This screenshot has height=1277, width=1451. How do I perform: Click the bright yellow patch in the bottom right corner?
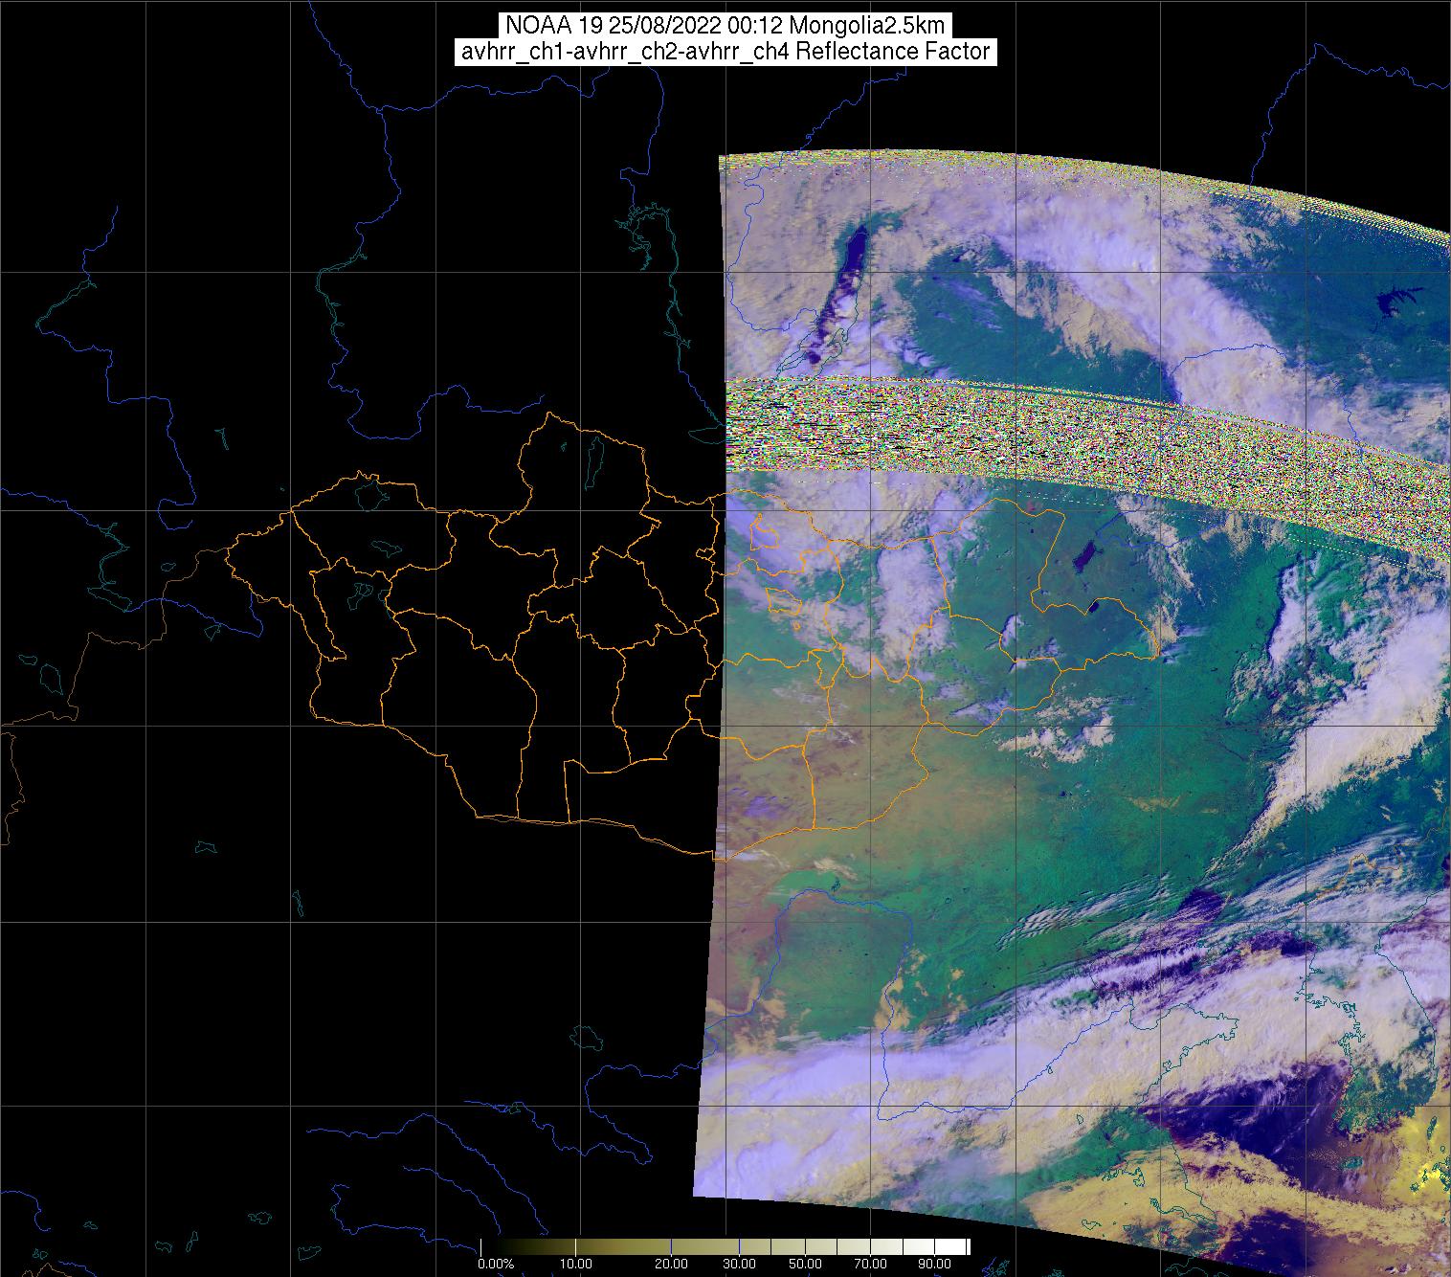(x=1431, y=1173)
